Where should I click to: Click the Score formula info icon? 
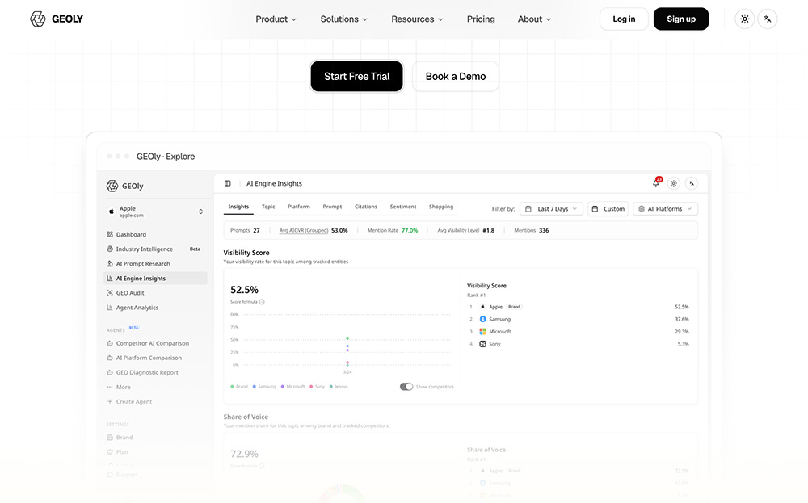(x=262, y=302)
